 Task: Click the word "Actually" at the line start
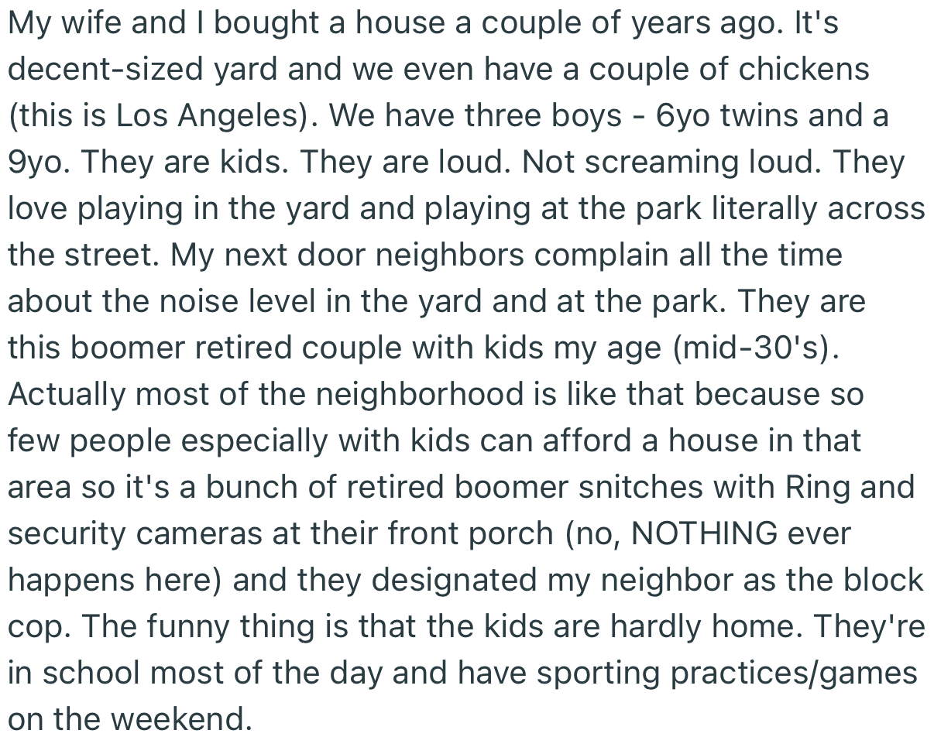[x=65, y=394]
